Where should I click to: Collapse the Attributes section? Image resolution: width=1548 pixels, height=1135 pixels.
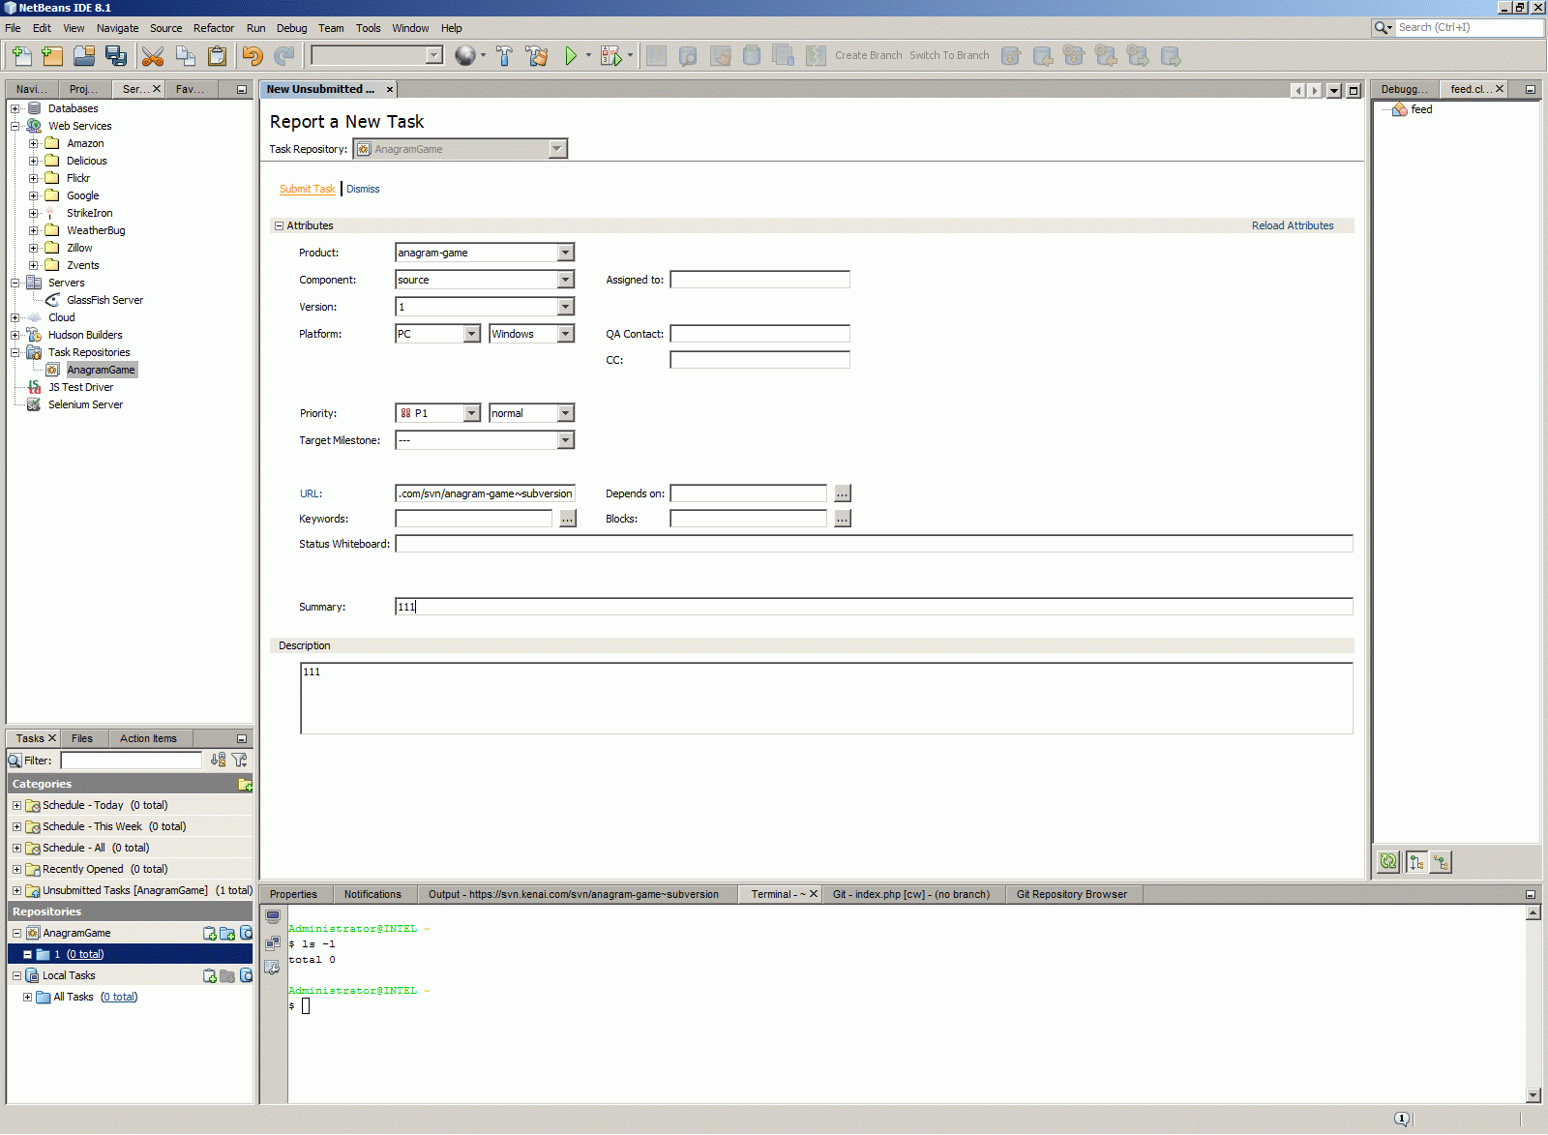click(x=279, y=226)
